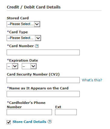Focus the Card Security Number CV2 field
Viewport: 110px width, 129px height.
[43, 80]
